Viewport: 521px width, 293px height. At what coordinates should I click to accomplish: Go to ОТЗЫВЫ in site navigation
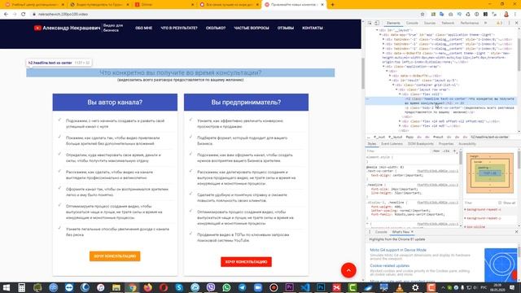click(286, 28)
